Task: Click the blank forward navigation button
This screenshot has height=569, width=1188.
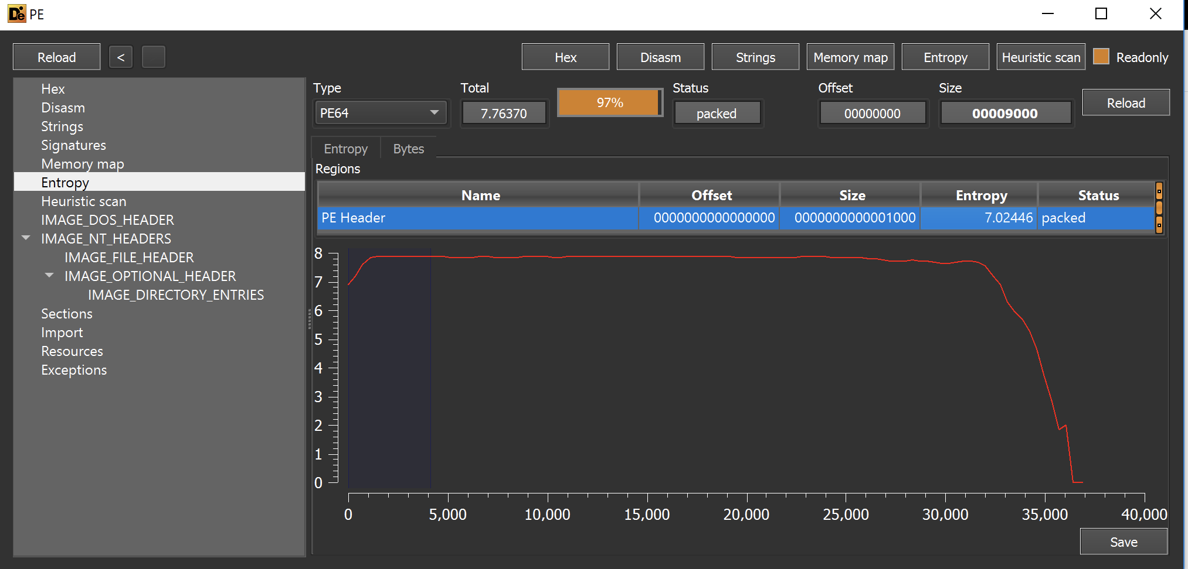Action: pyautogui.click(x=154, y=57)
